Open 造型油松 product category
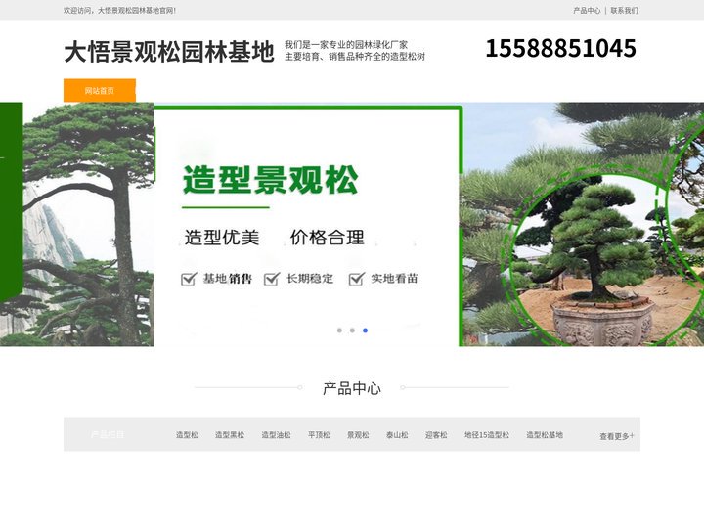 (x=276, y=434)
